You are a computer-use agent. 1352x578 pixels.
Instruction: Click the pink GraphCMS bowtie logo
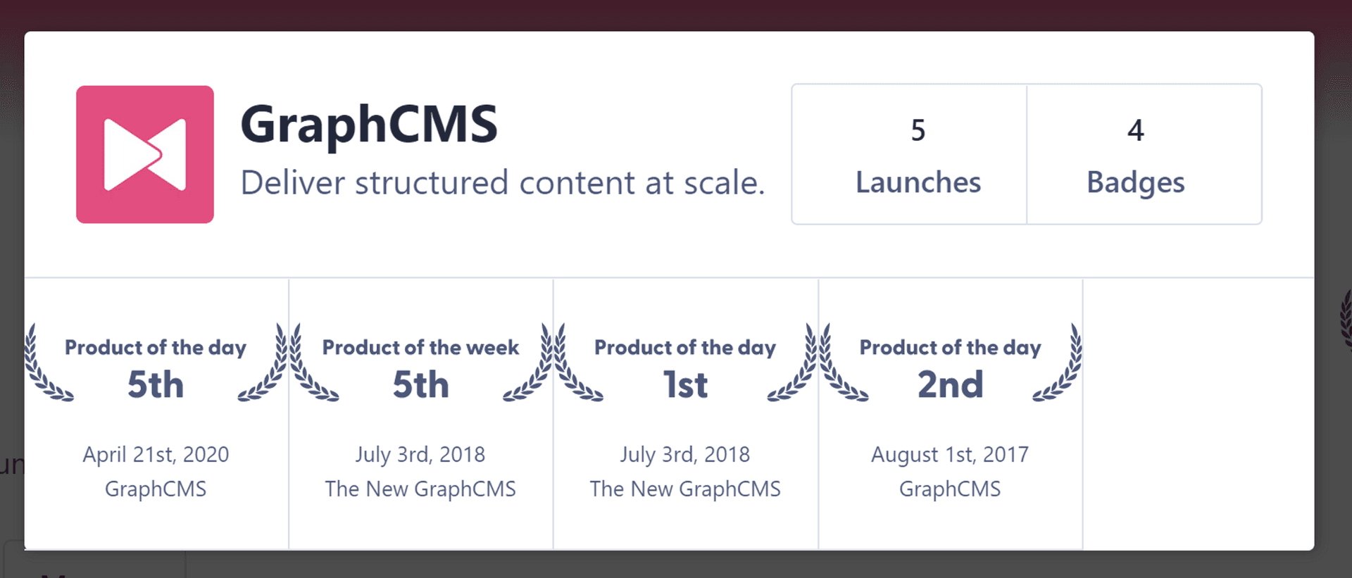coord(144,154)
